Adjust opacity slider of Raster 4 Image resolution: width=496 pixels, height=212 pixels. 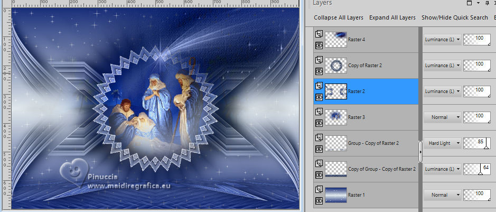[477, 40]
